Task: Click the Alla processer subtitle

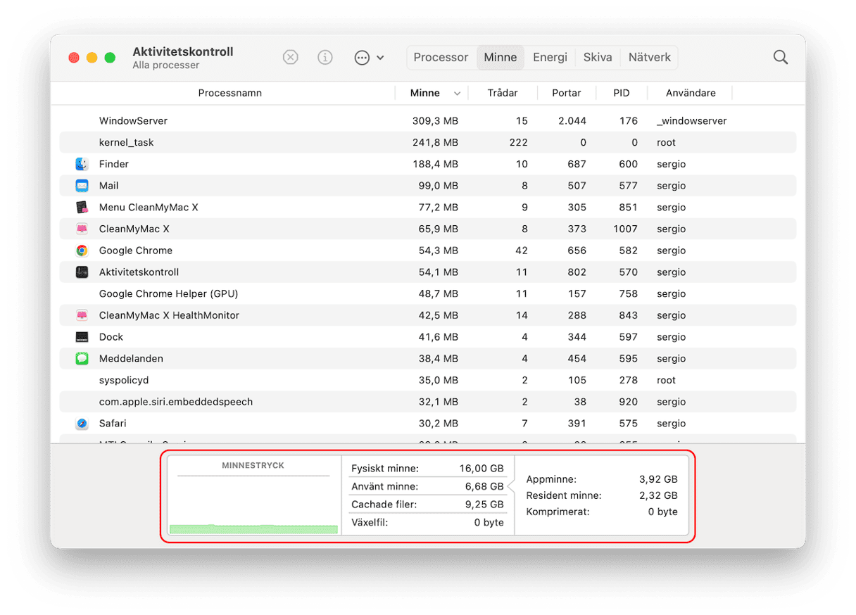Action: (x=166, y=65)
